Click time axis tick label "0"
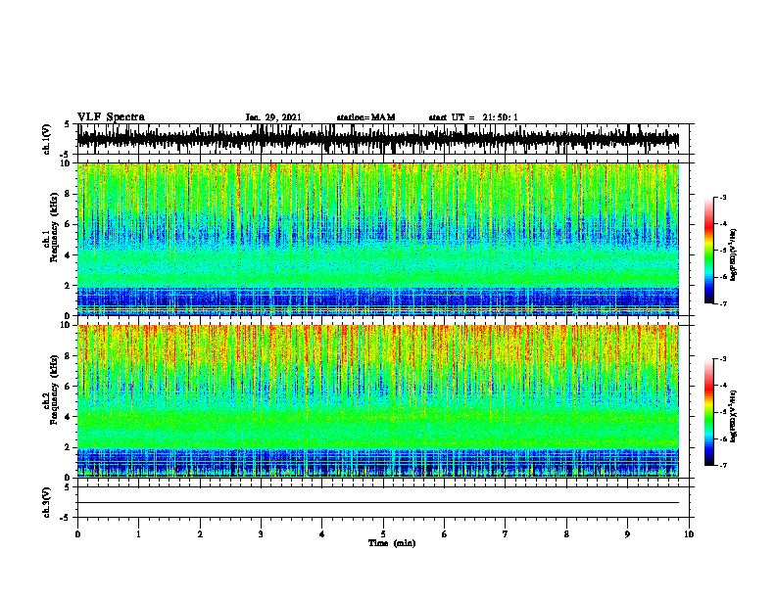The image size is (776, 599). [x=77, y=534]
